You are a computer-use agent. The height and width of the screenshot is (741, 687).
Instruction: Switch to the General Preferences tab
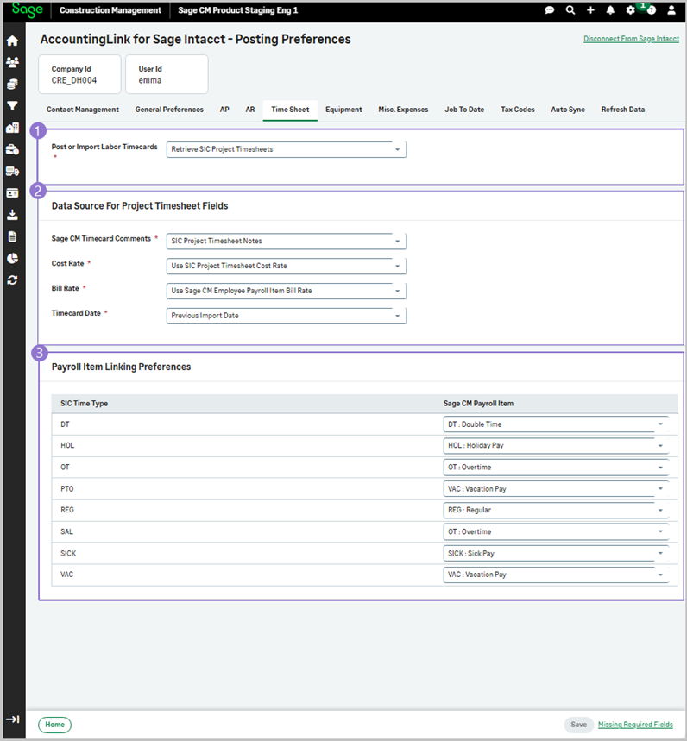pyautogui.click(x=169, y=110)
